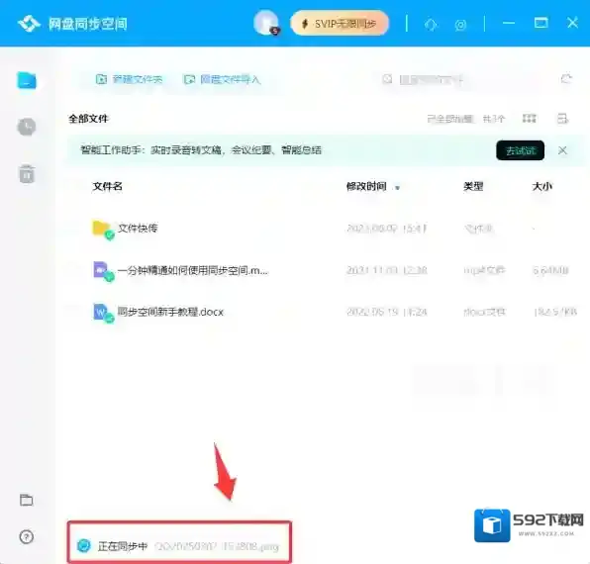Open the recycle bin in the sidebar

click(27, 174)
